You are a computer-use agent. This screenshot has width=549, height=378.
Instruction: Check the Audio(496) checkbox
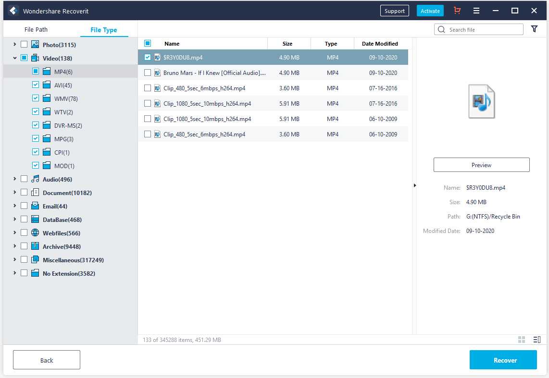click(24, 179)
